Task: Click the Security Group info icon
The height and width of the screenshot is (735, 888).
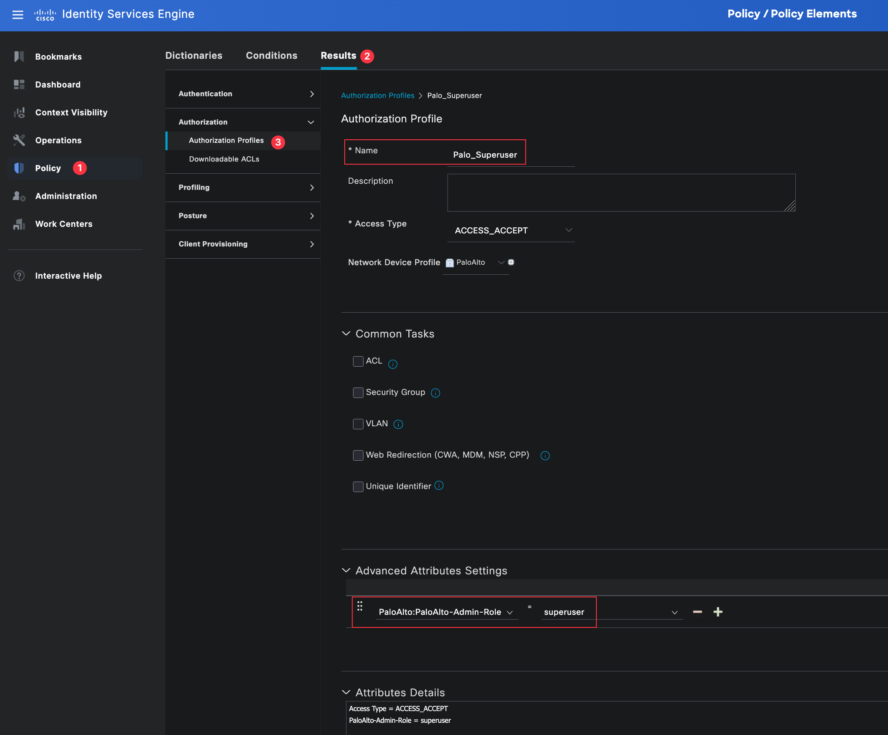Action: coord(435,393)
